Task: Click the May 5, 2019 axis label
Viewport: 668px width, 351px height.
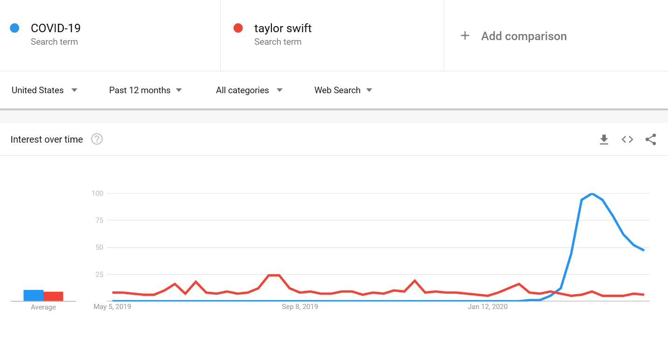Action: coord(112,307)
